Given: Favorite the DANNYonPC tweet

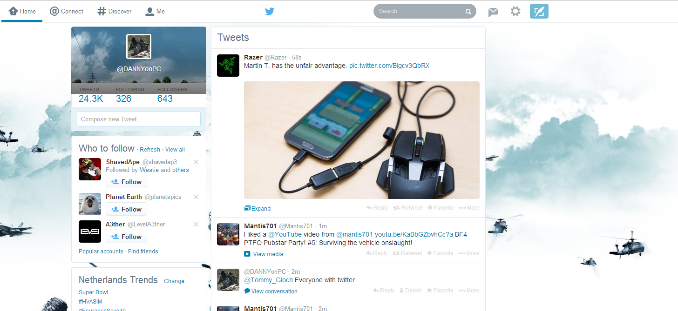Looking at the screenshot, I should point(441,291).
